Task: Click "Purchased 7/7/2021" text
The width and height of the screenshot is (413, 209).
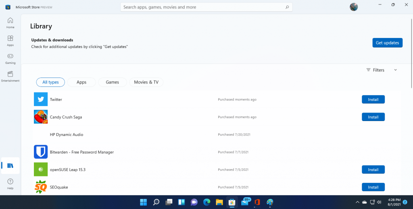Action: [x=233, y=152]
